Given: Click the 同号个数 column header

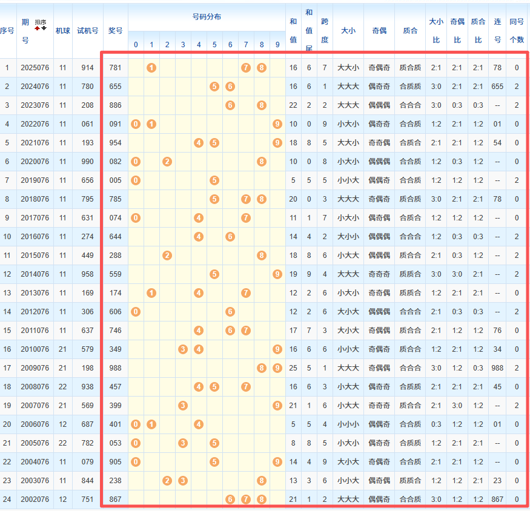Looking at the screenshot, I should click(517, 30).
